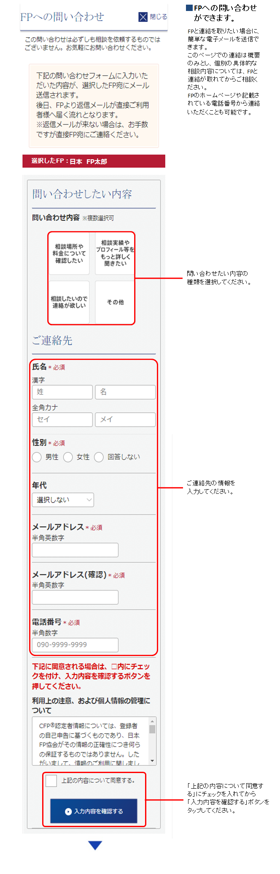The width and height of the screenshot is (280, 874).
Task: Click the 電話番号 input field
Action: (x=75, y=645)
